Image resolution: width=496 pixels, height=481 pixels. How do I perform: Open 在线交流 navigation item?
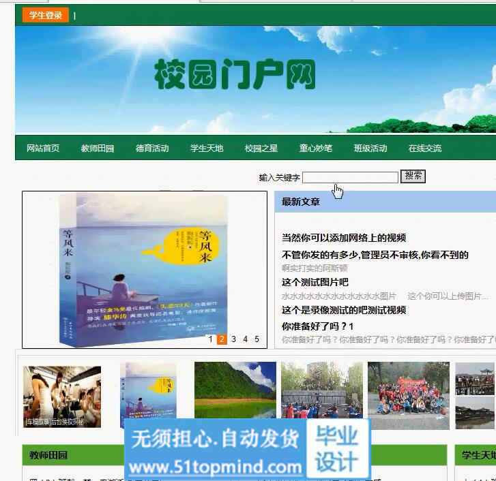click(425, 148)
